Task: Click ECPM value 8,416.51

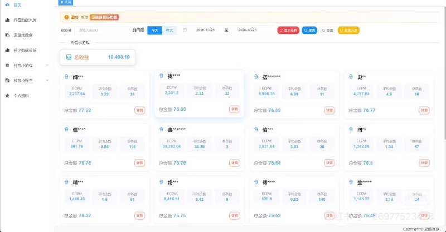Action: click(x=172, y=199)
